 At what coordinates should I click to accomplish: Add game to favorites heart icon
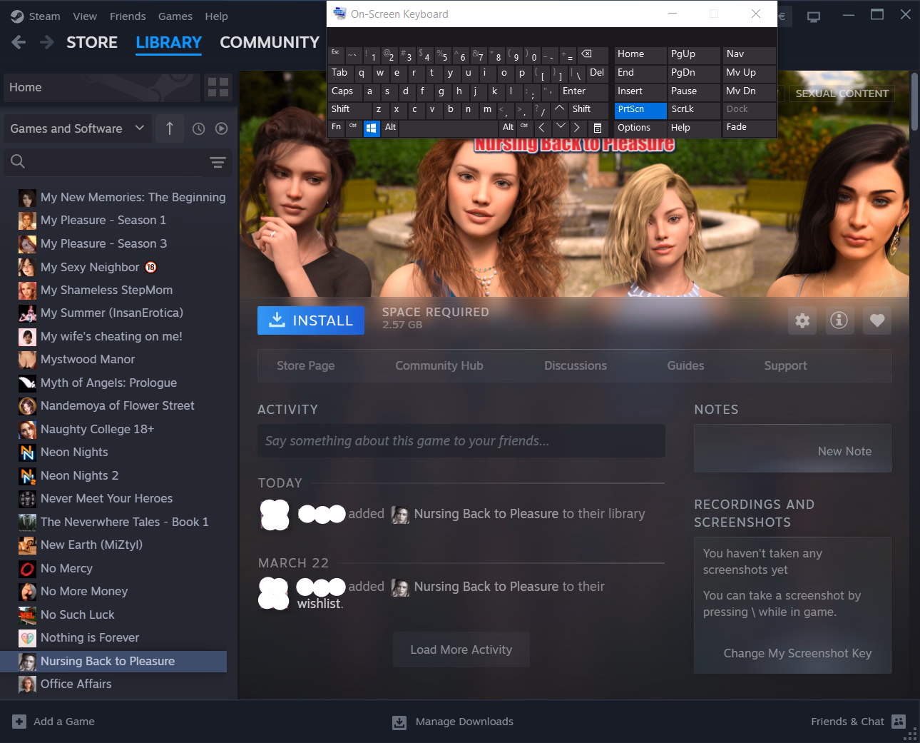877,321
